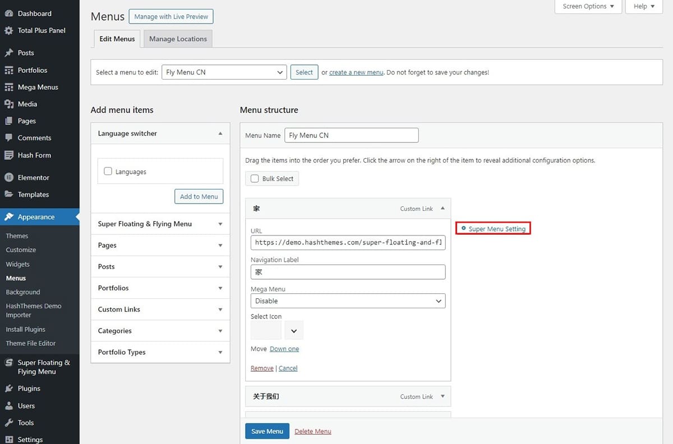The height and width of the screenshot is (444, 673).
Task: Open the Select a menu to edit dropdown
Action: click(224, 72)
